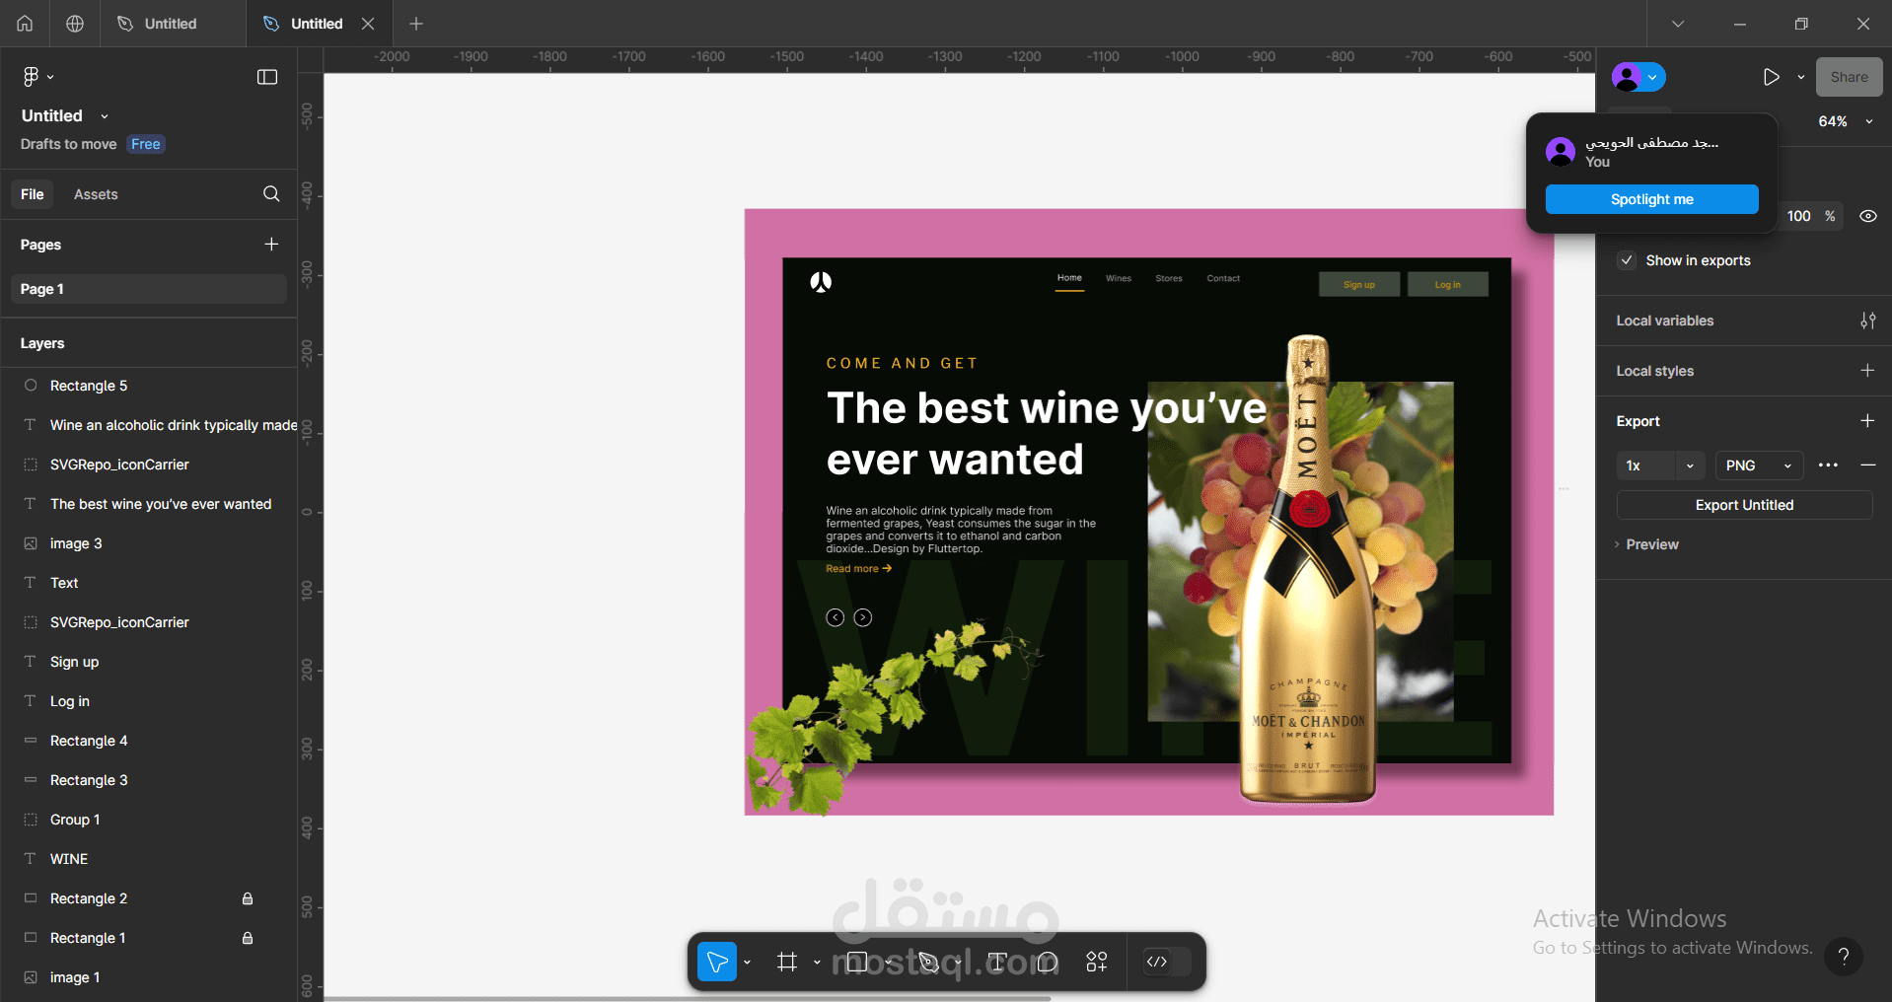This screenshot has height=1002, width=1892.
Task: Select the Move tool
Action: tap(717, 962)
